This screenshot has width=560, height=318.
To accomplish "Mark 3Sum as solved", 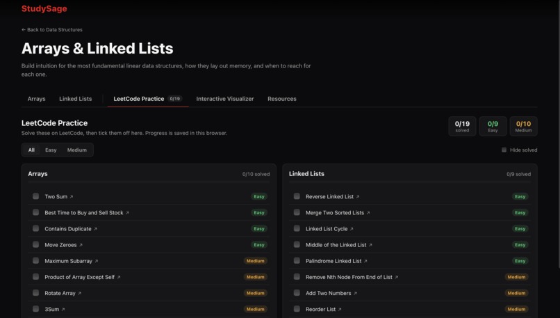I will pos(35,309).
